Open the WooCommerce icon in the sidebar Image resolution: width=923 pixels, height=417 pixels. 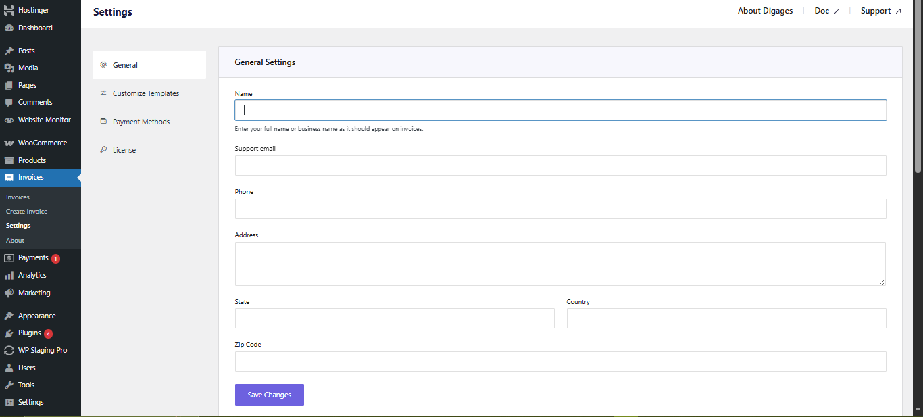[x=9, y=143]
